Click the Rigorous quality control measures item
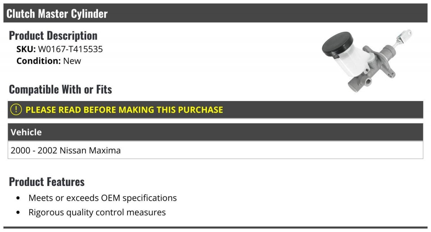This screenshot has height=232, width=431. click(x=97, y=212)
